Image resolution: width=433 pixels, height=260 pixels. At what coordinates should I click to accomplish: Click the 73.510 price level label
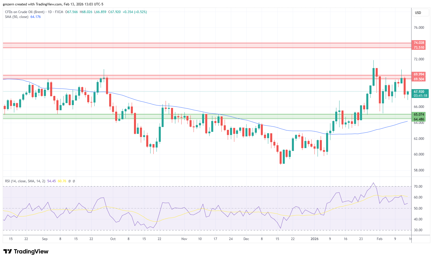pyautogui.click(x=419, y=48)
